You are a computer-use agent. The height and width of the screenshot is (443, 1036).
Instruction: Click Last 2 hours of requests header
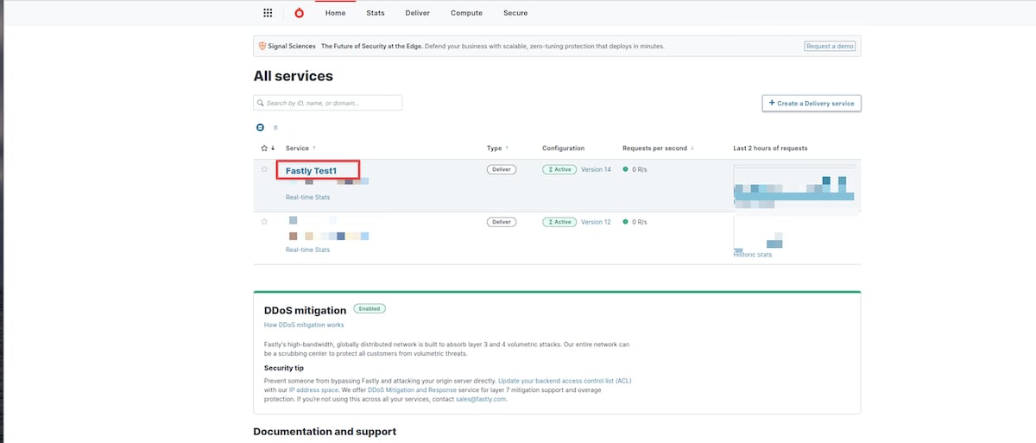pyautogui.click(x=770, y=149)
